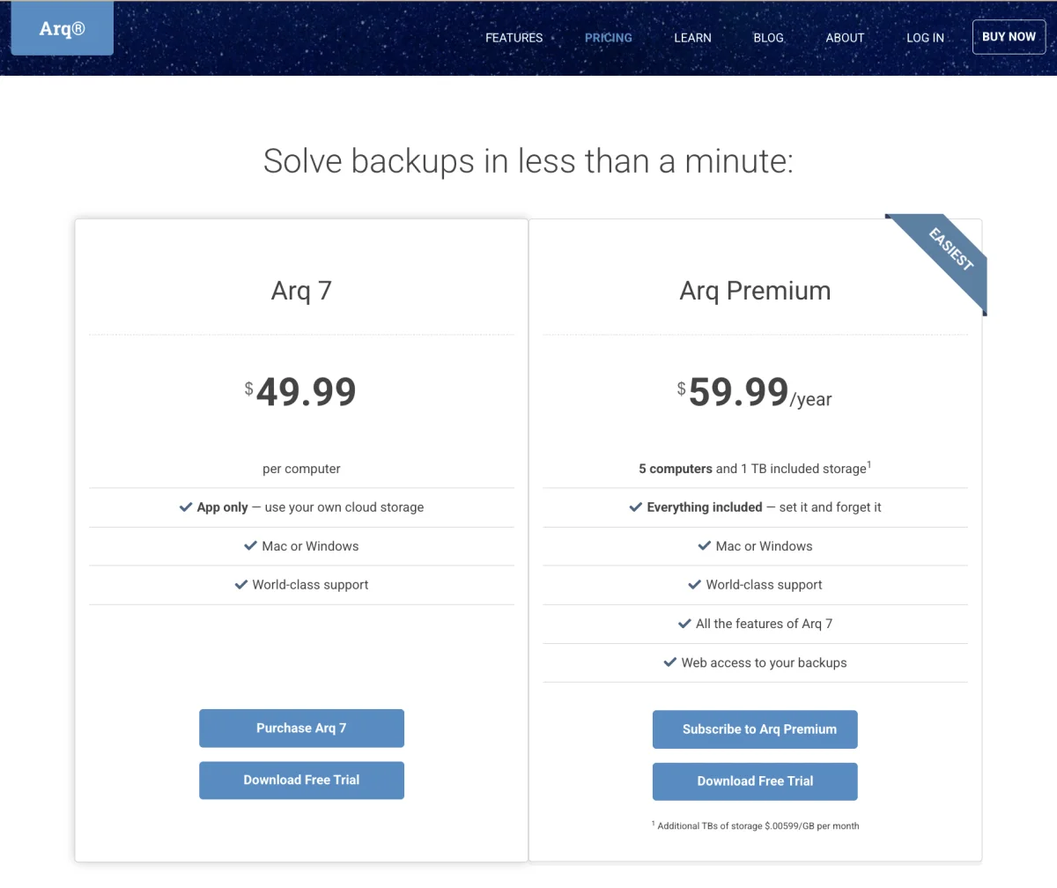This screenshot has height=888, width=1057.
Task: Click the Easiest ribbon badge
Action: tap(950, 250)
